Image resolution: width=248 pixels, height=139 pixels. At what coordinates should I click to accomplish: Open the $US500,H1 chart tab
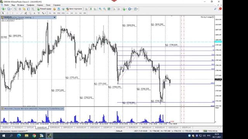coord(19,127)
